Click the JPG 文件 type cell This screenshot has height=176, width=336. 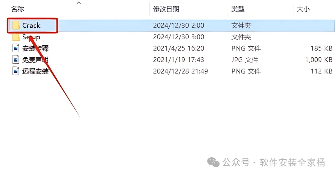coord(245,60)
